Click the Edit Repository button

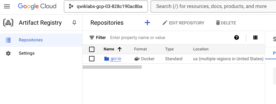coord(183,23)
